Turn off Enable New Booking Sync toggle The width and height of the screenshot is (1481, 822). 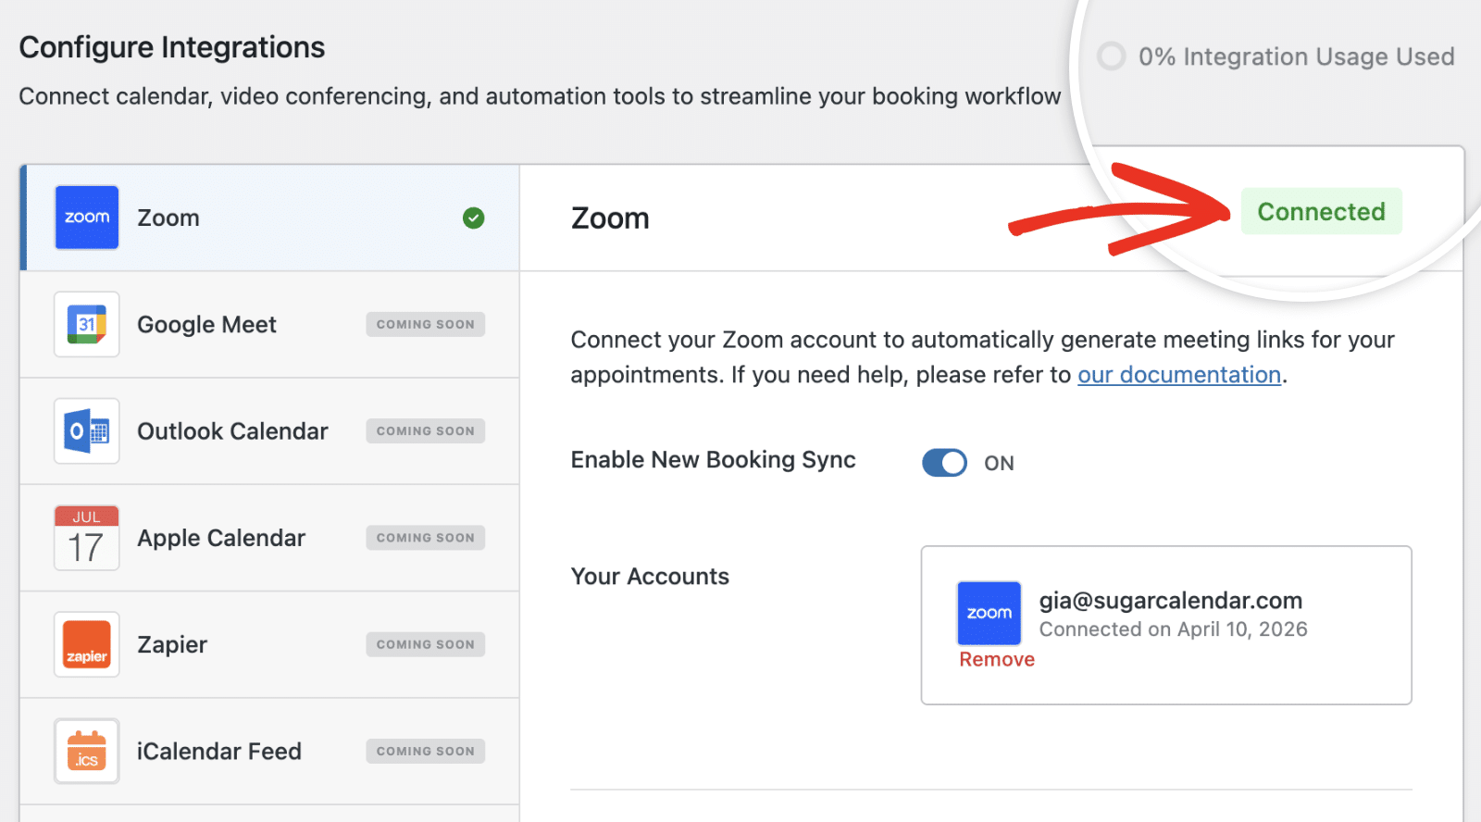tap(945, 463)
